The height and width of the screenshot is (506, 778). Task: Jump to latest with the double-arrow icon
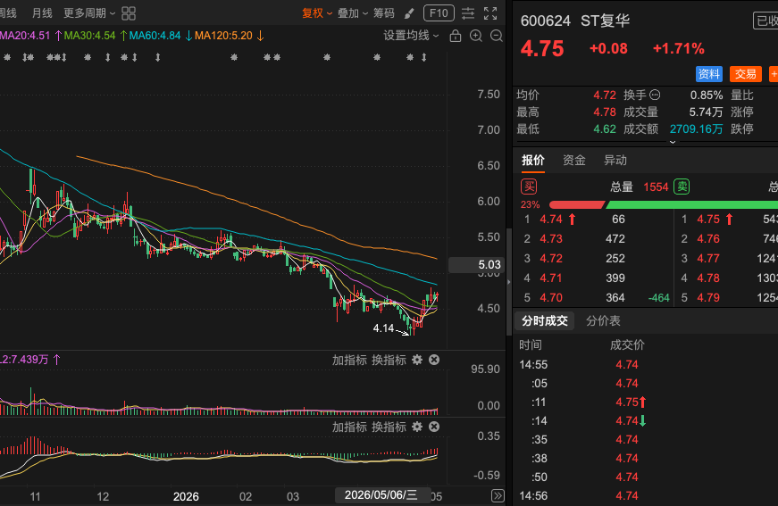[498, 495]
